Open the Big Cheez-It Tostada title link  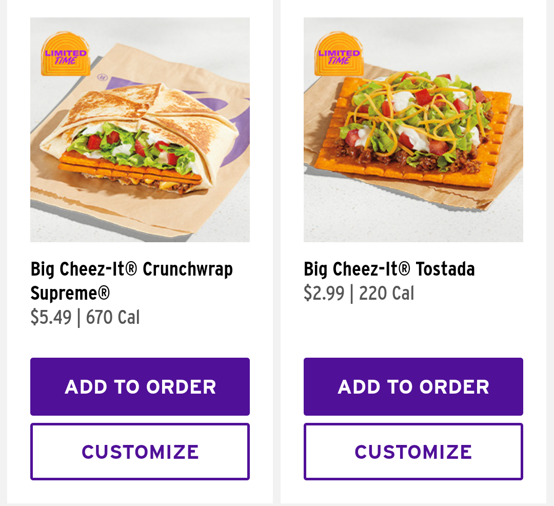pos(389,269)
